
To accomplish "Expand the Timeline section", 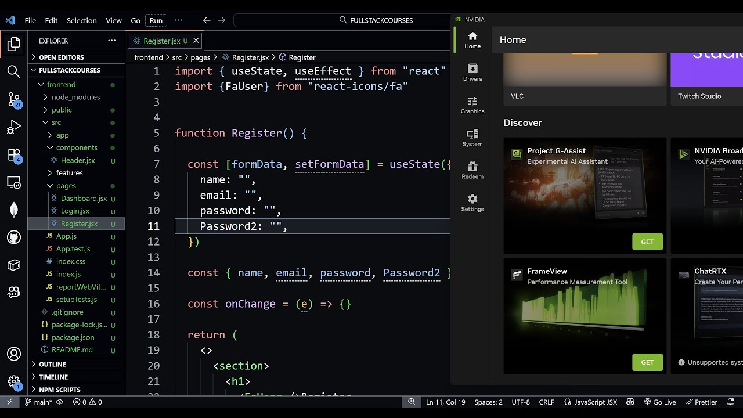I will coord(76,377).
